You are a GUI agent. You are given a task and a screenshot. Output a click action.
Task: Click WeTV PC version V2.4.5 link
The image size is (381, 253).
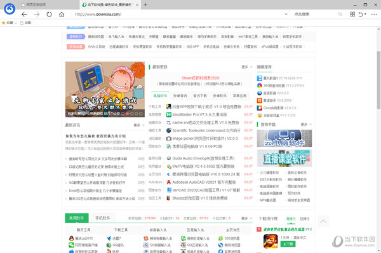pos(204,167)
